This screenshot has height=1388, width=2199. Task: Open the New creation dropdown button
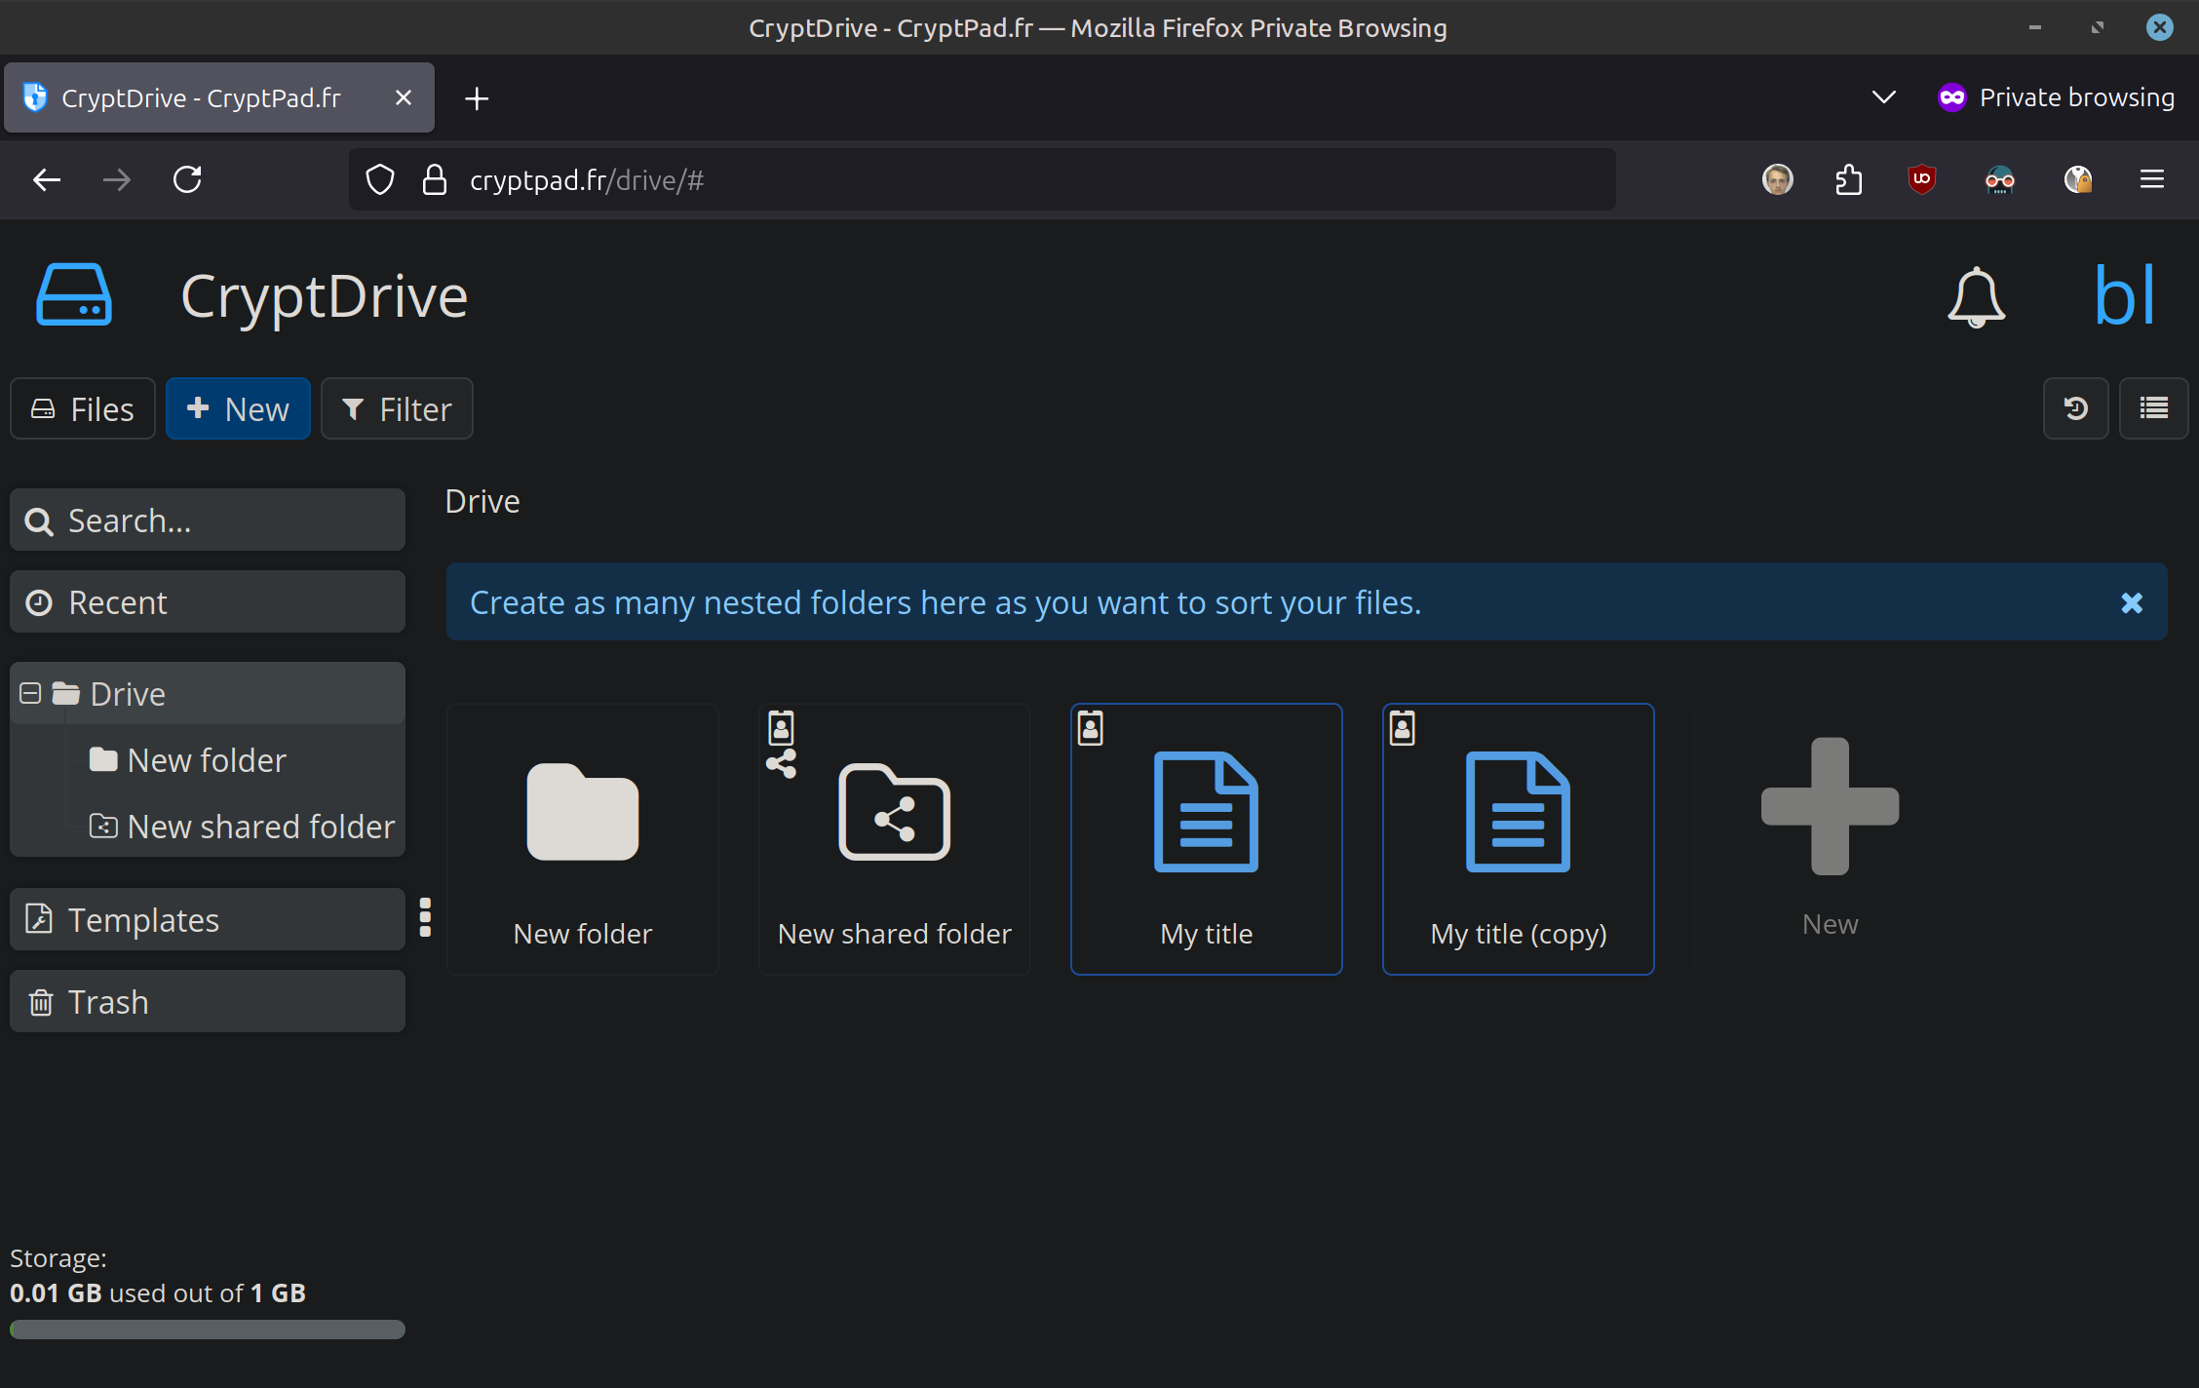(x=238, y=408)
